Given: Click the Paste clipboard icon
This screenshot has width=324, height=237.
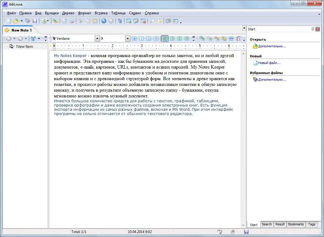Looking at the screenshot, I should pos(95,21).
